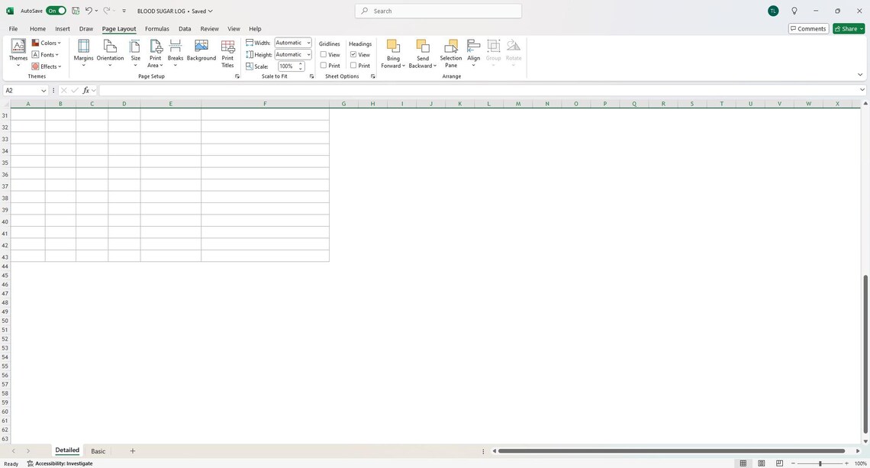The image size is (870, 468).
Task: Click Bring Forward in Arrange group
Action: (393, 53)
